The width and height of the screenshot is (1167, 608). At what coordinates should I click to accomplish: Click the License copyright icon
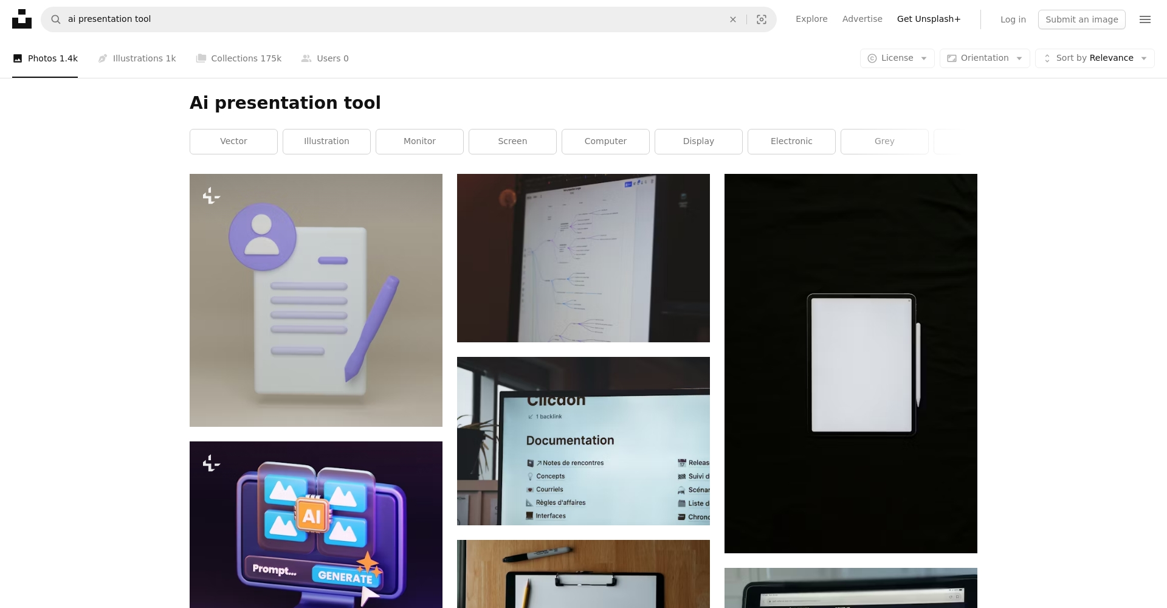tap(872, 58)
